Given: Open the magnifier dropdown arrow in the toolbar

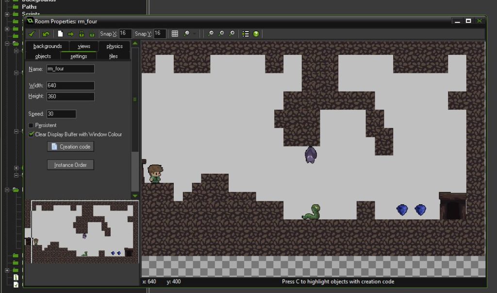Looking at the screenshot, I should point(195,33).
